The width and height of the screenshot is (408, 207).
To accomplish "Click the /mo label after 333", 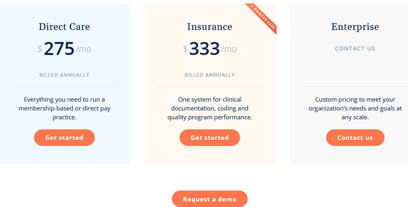I will [x=229, y=49].
